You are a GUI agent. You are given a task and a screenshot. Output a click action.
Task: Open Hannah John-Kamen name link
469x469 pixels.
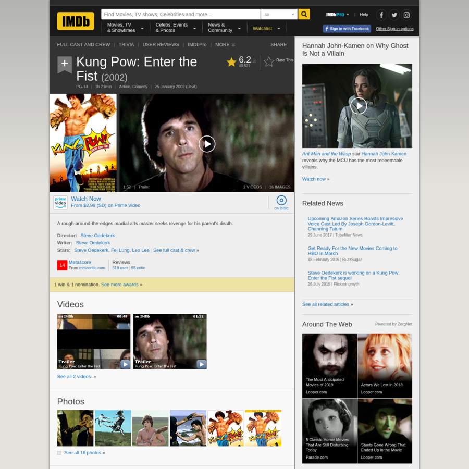pos(384,154)
